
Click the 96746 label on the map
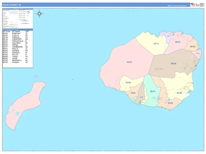coord(173,64)
